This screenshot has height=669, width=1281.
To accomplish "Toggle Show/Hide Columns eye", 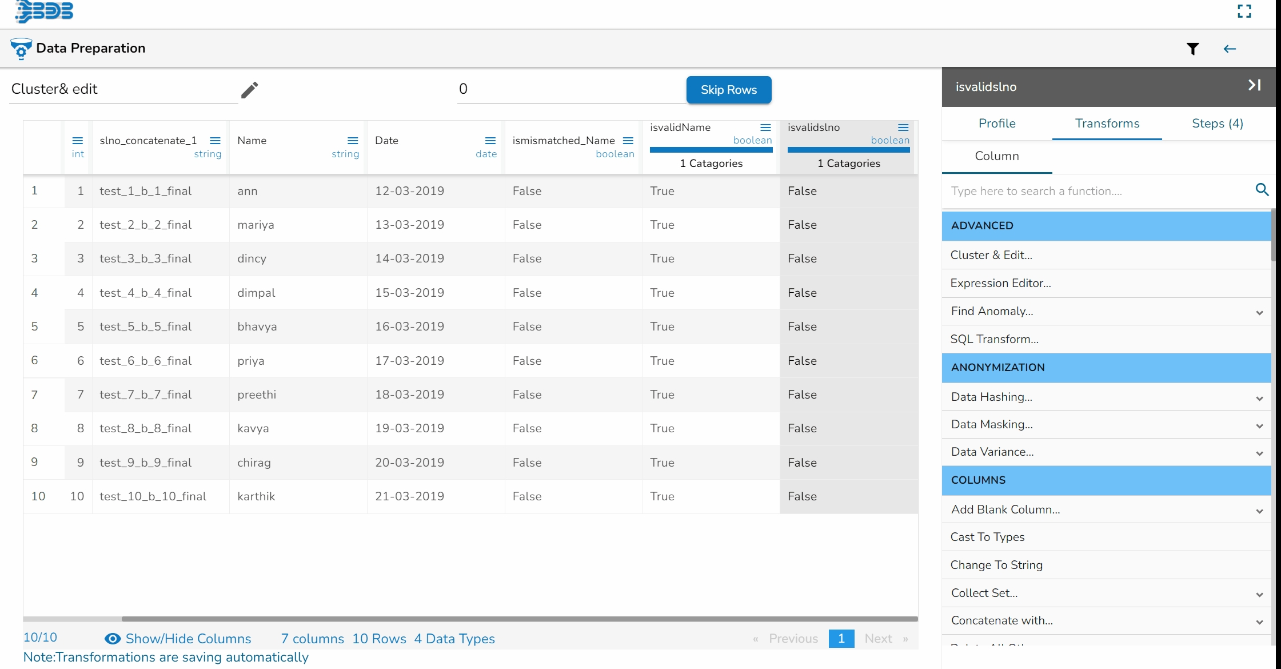I will (x=113, y=639).
